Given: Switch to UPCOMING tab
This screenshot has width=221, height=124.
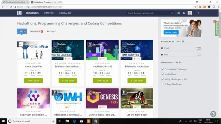Looking at the screenshot, I should tap(36, 31).
